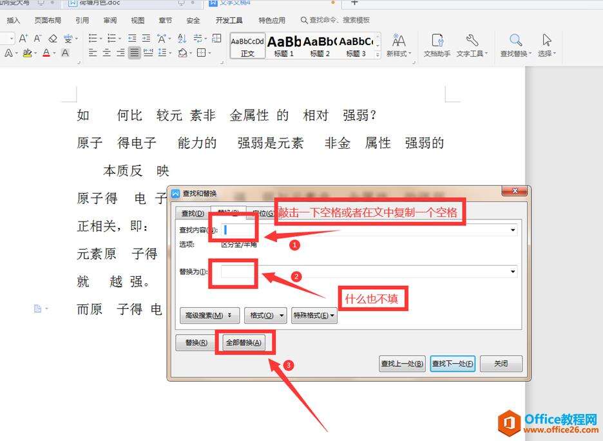The height and width of the screenshot is (441, 603).
Task: Click the clear formatting eraser icon
Action: 53,39
